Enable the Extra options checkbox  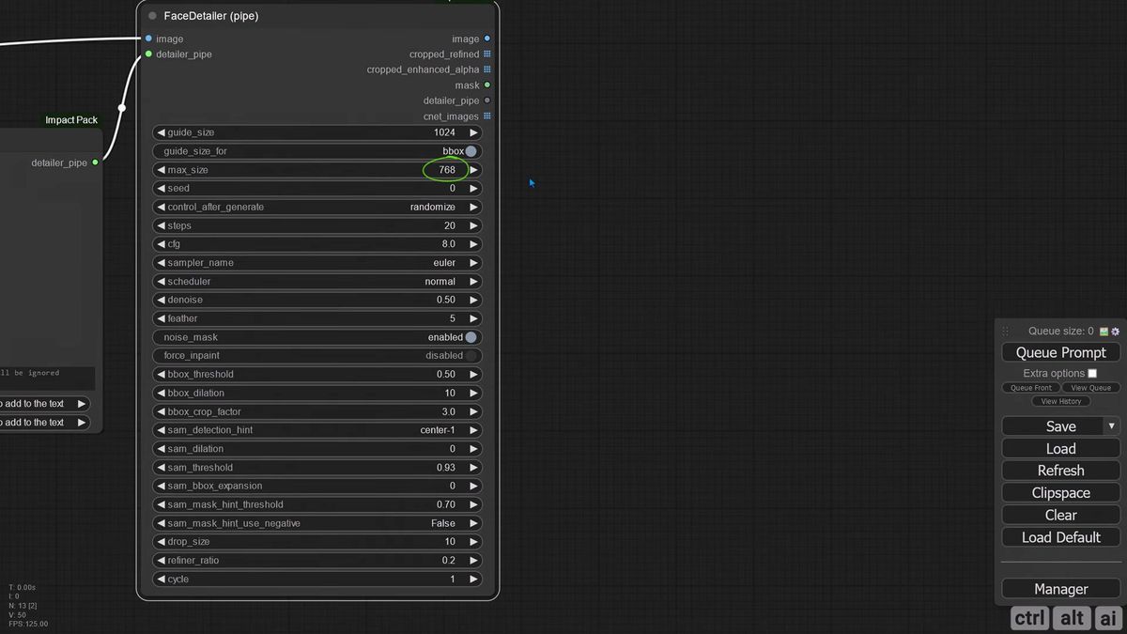pyautogui.click(x=1092, y=373)
